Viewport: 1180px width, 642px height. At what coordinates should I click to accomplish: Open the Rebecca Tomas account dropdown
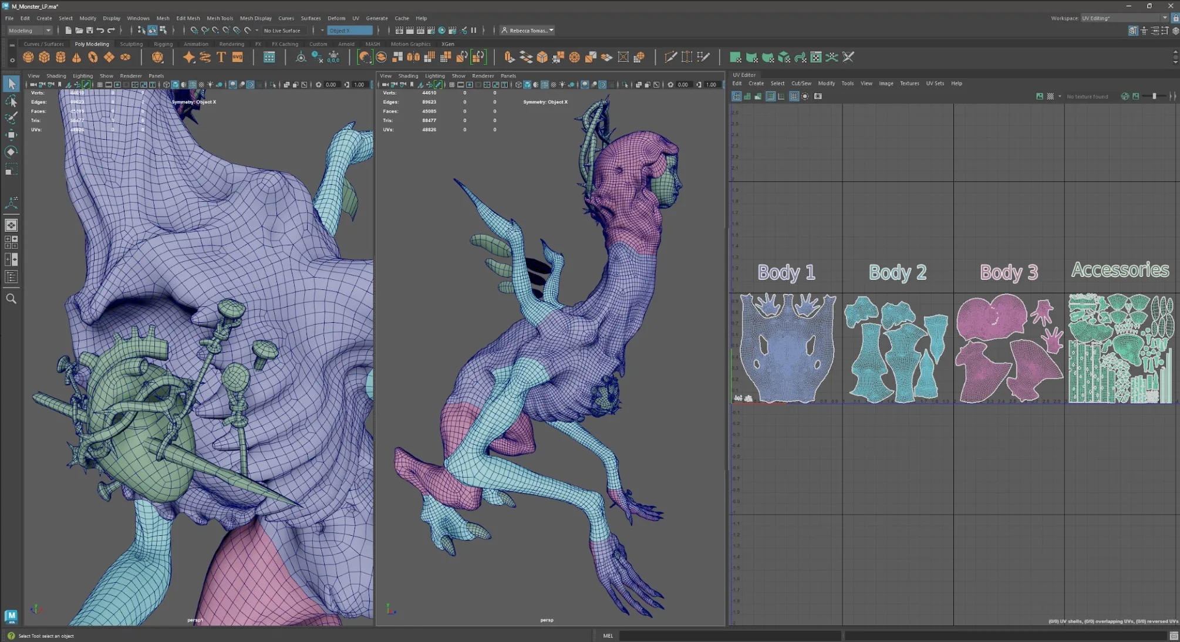tap(527, 31)
